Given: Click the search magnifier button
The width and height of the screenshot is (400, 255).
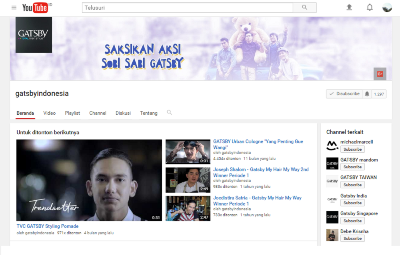Looking at the screenshot, I should click(304, 8).
